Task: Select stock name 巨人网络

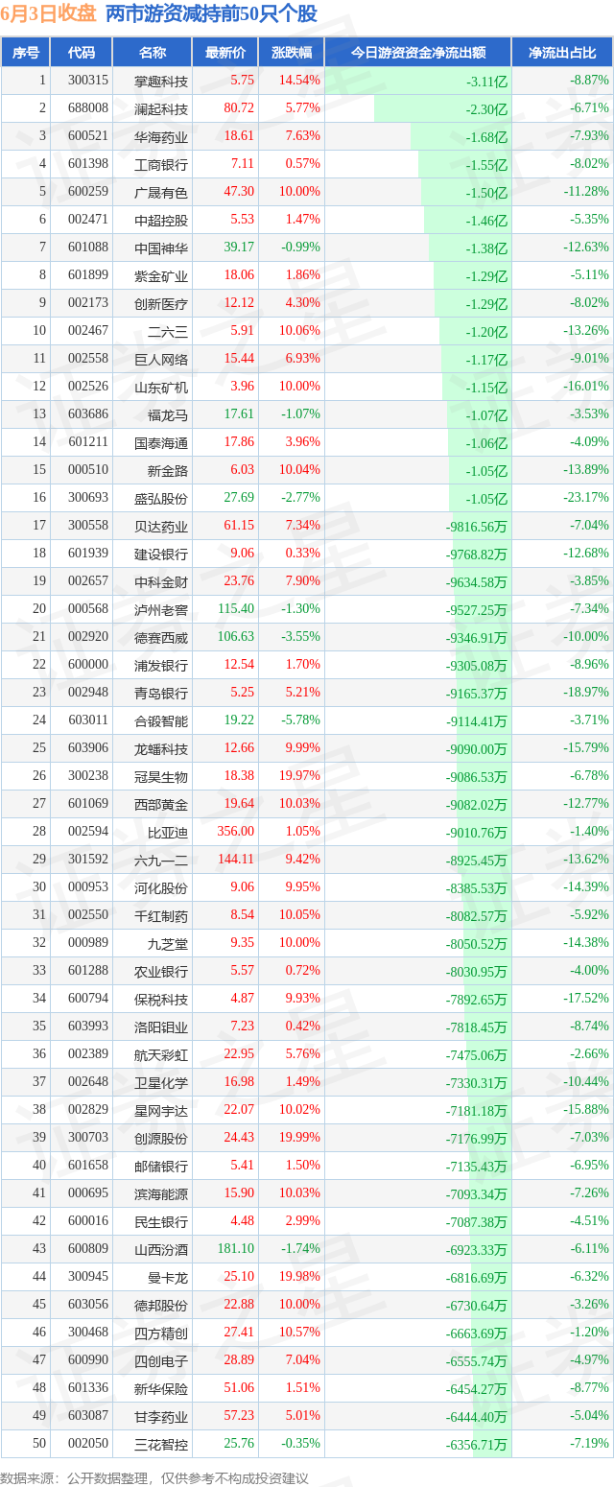Action: (x=161, y=360)
